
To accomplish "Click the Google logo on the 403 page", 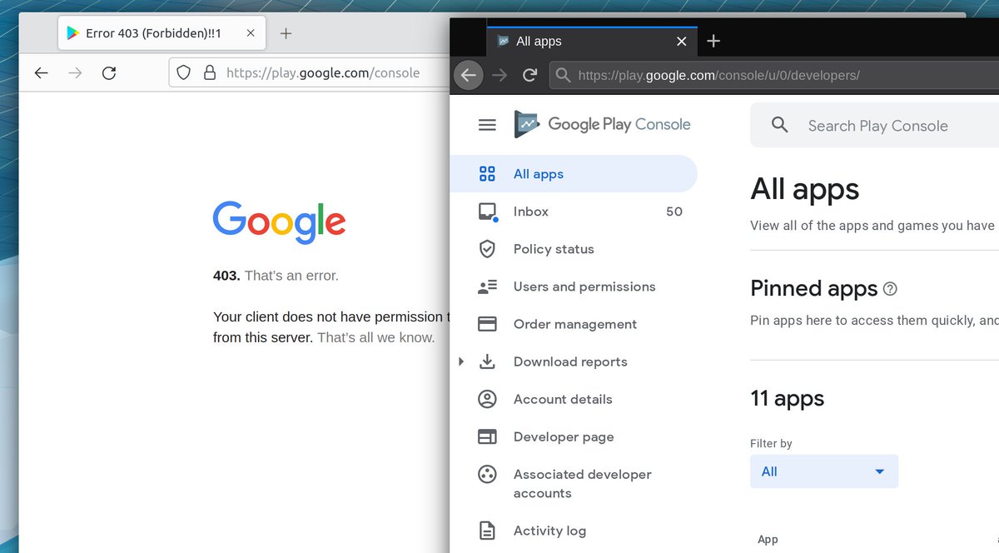I will tap(279, 222).
